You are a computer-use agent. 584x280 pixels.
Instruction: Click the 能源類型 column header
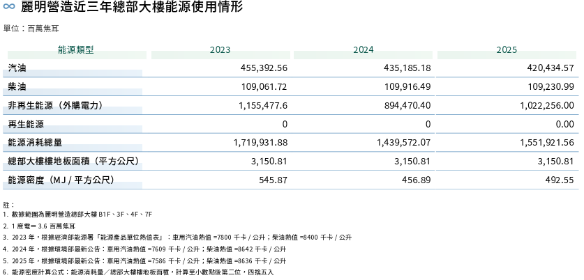pyautogui.click(x=76, y=50)
